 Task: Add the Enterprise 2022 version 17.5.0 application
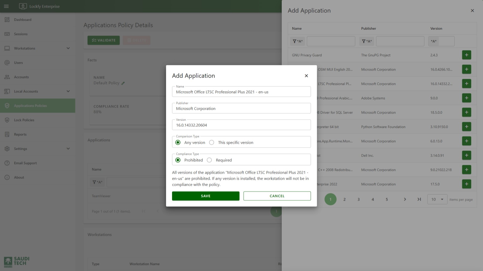coord(467,184)
